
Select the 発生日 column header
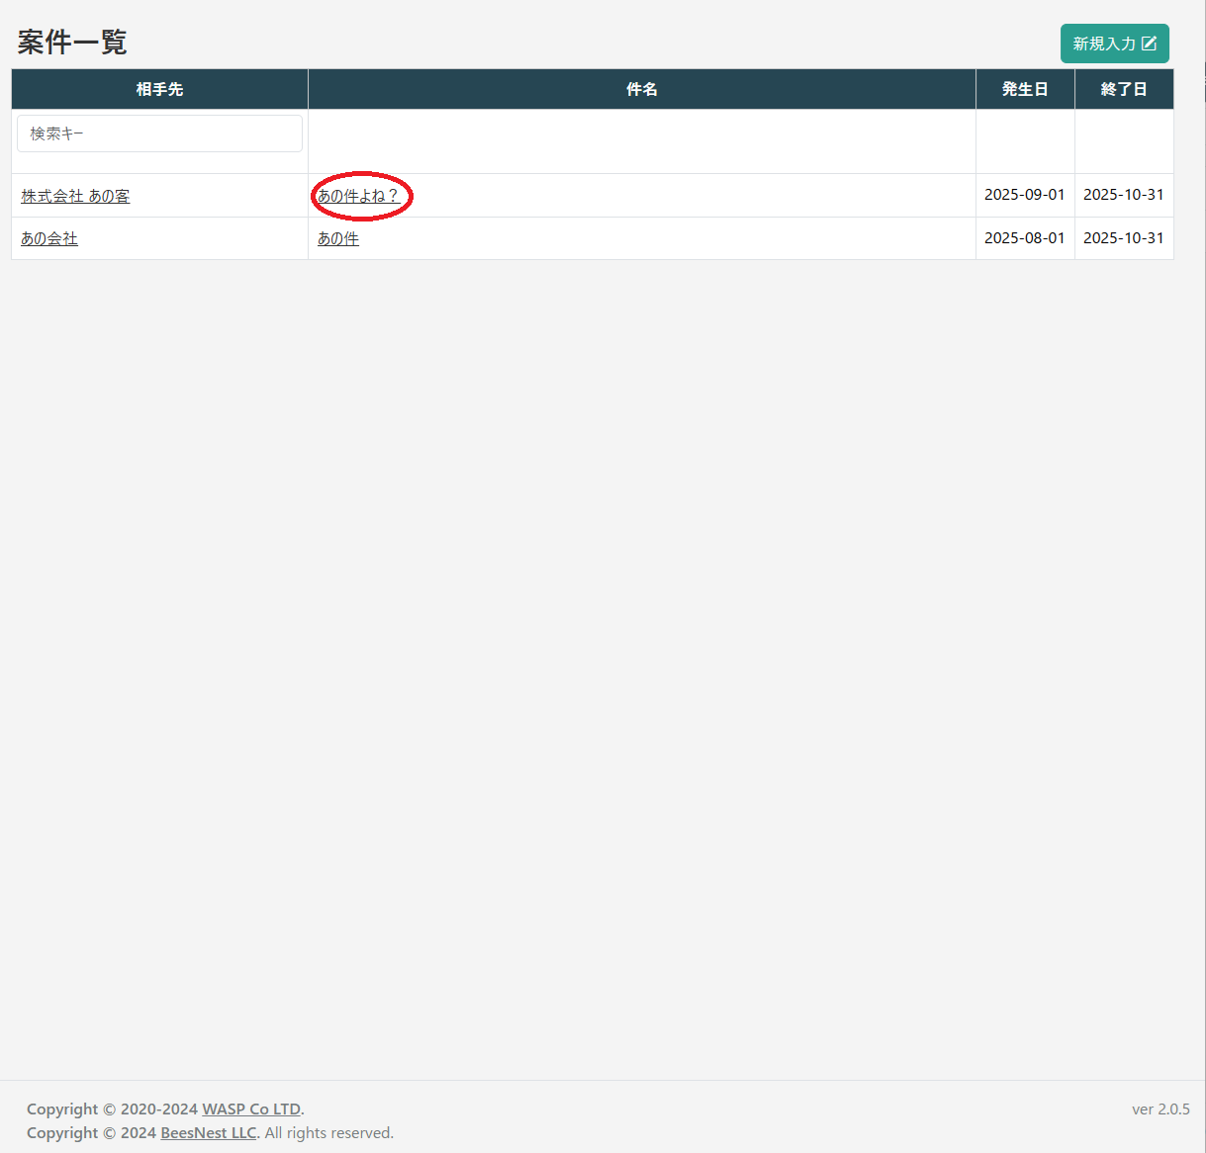coord(1024,89)
